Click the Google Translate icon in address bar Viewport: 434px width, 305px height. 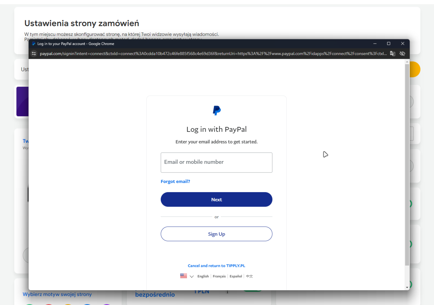[x=392, y=53]
